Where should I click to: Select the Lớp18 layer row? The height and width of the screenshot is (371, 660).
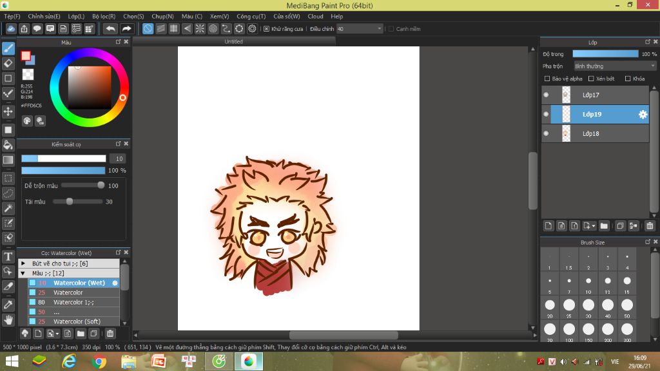tap(595, 134)
